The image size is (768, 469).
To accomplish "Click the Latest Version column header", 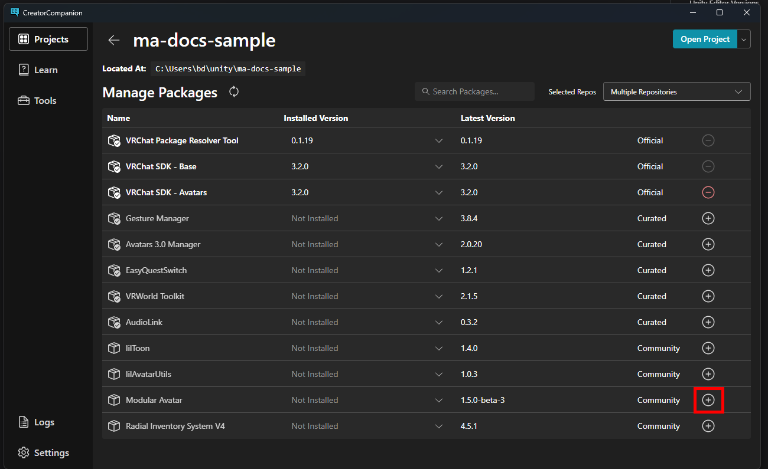I will point(488,118).
